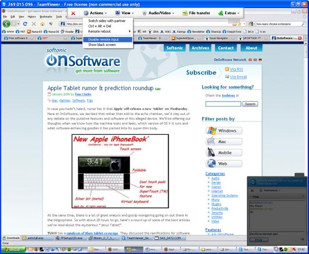Image resolution: width=309 pixels, height=254 pixels.
Task: Click the Downloads button in status bar
Action: (11, 238)
